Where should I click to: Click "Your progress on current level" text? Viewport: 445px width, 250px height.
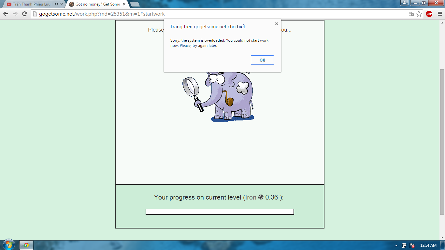[198, 197]
